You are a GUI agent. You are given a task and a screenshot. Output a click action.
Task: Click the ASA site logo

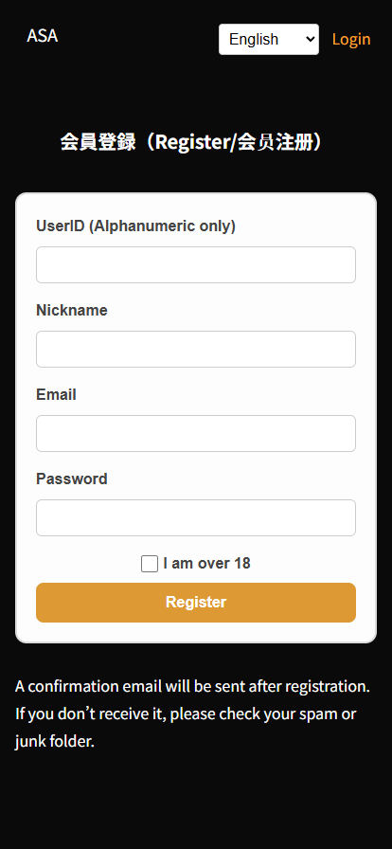[43, 36]
